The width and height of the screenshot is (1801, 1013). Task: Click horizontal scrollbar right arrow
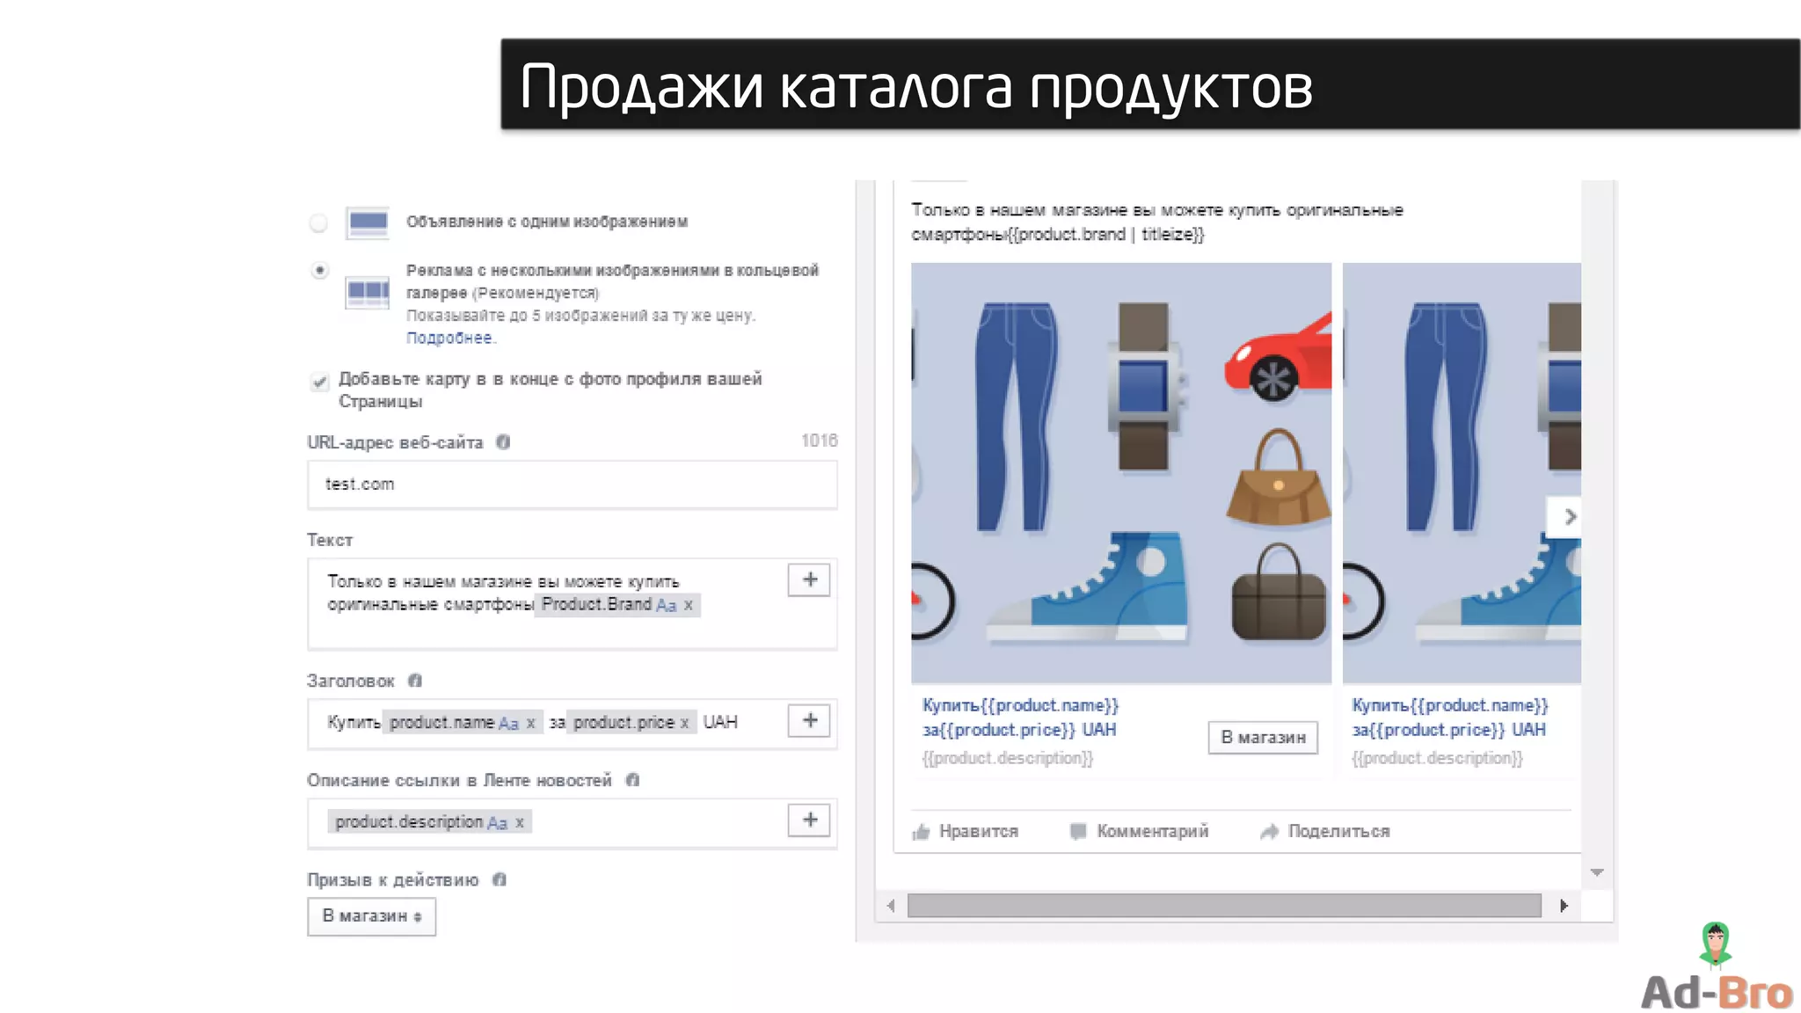[1564, 906]
